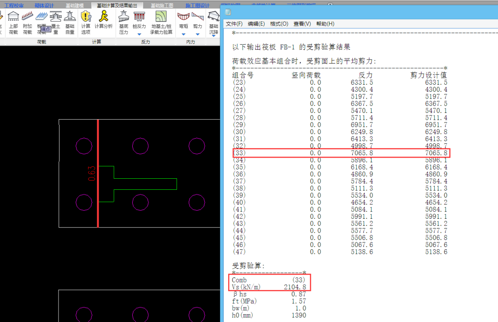Screen dimensions: 498x322
Task: Open the 编辑(E) menu in Notepad
Action: [256, 24]
